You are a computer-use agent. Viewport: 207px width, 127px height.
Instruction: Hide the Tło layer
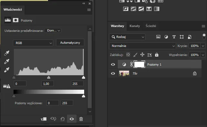pyautogui.click(x=113, y=73)
